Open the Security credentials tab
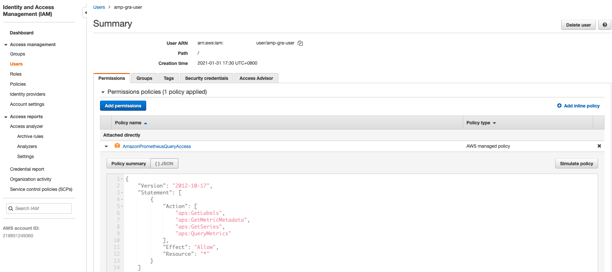 tap(207, 78)
